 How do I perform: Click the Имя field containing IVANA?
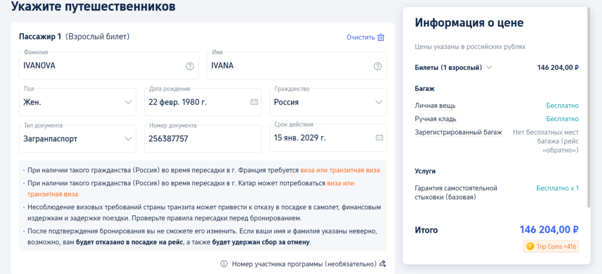pos(288,66)
